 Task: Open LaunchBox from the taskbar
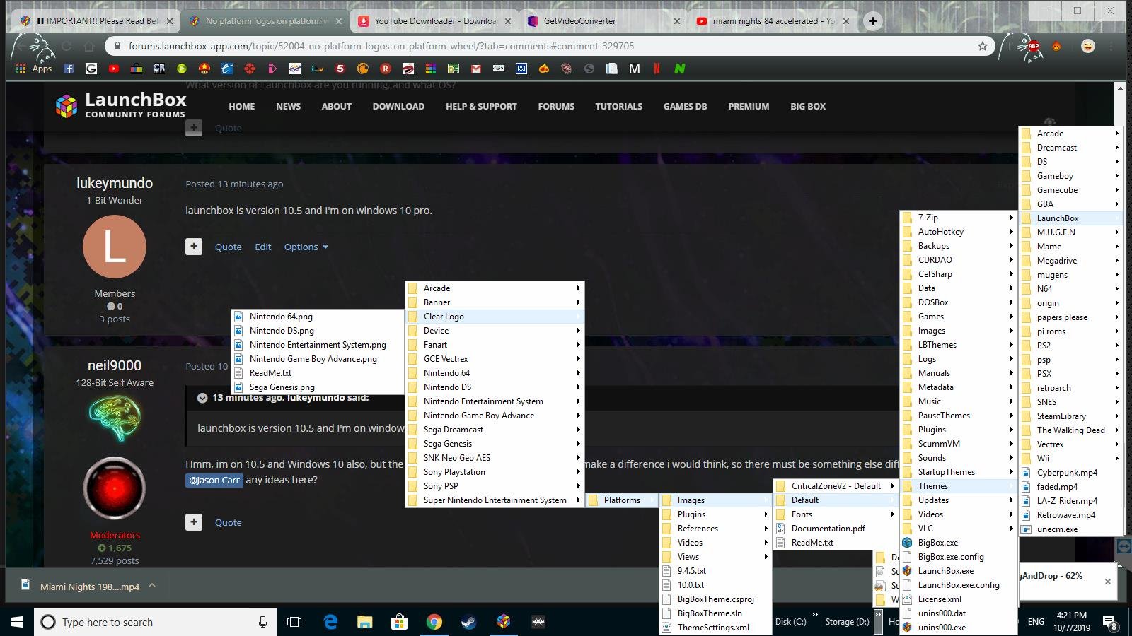[x=504, y=622]
